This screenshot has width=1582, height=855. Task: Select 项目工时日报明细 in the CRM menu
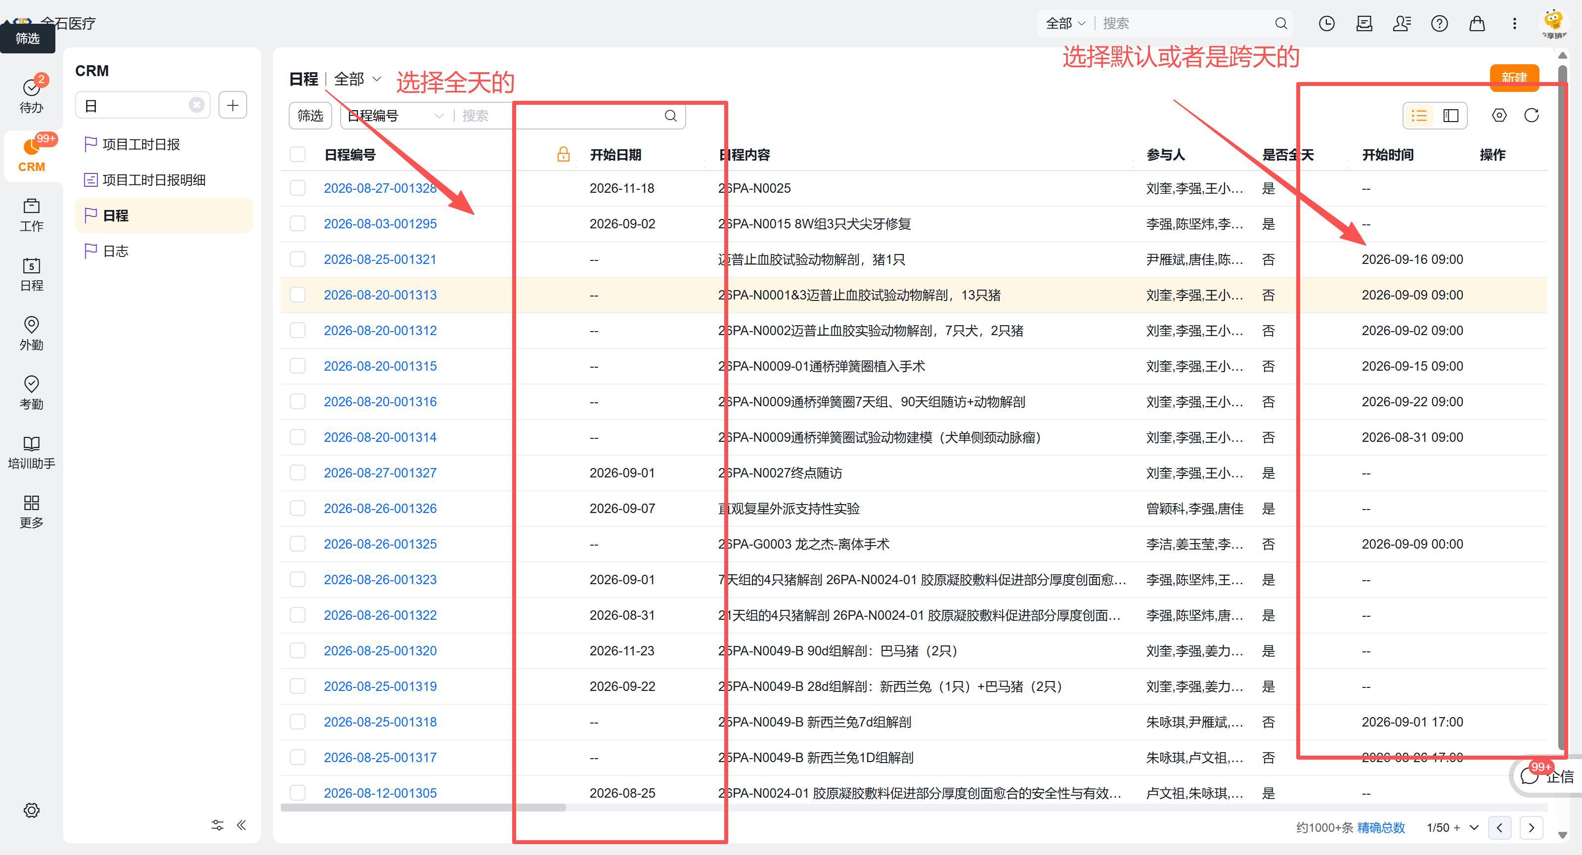pyautogui.click(x=163, y=180)
